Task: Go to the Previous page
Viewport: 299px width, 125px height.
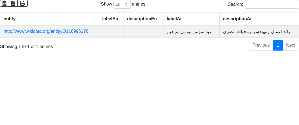Action: pos(261,45)
